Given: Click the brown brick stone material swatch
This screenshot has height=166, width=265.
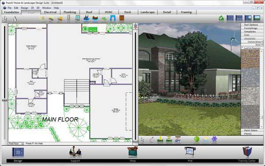Looking at the screenshot, I should tap(250, 59).
